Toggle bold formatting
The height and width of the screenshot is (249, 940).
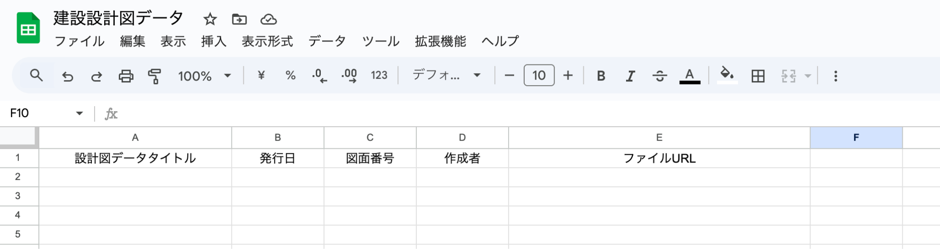pos(601,76)
